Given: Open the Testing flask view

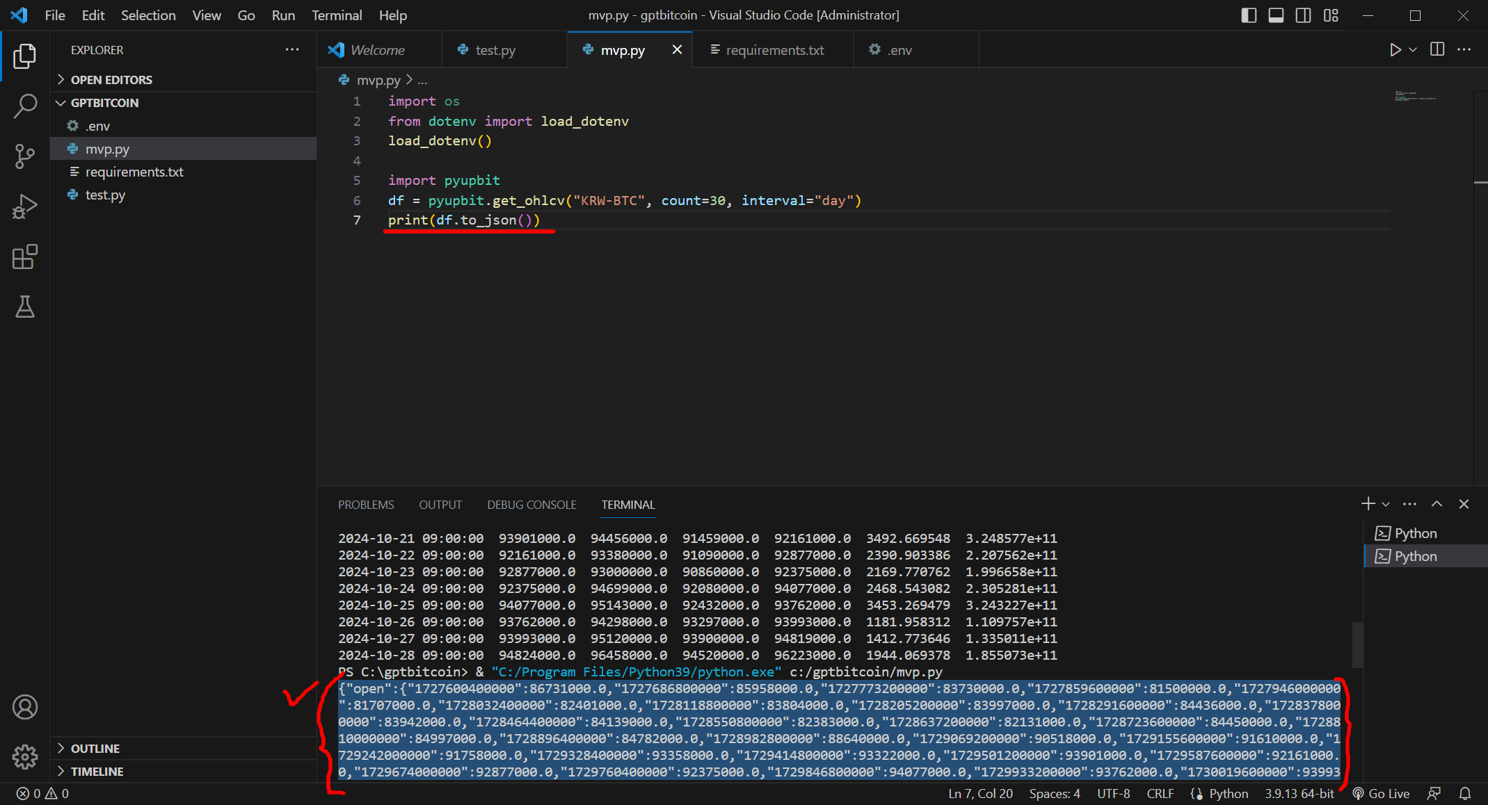Looking at the screenshot, I should (25, 307).
